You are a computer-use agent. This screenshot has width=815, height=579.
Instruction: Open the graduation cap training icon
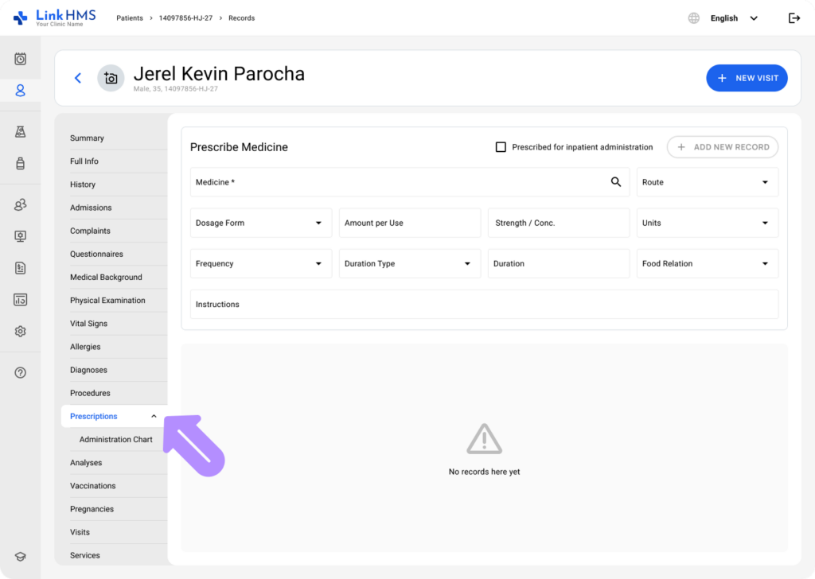click(x=21, y=557)
